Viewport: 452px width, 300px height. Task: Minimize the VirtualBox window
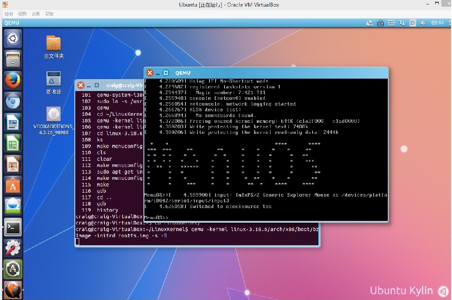(x=428, y=4)
